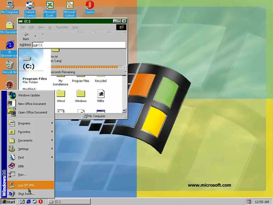Click the Address bar field showing C:\
This screenshot has height=205, width=273.
pos(79,45)
